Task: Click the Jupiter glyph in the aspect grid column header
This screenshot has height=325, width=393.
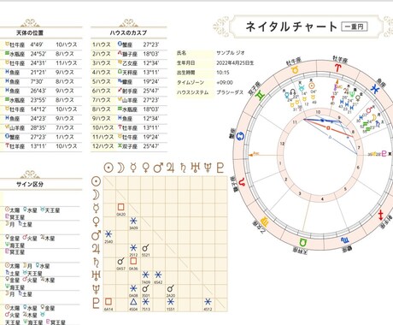Action: pos(170,168)
